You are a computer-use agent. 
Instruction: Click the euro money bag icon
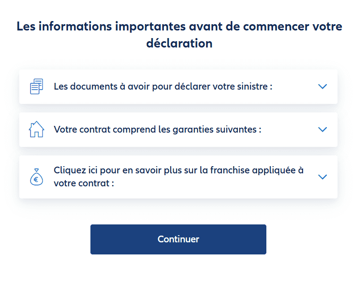(36, 177)
